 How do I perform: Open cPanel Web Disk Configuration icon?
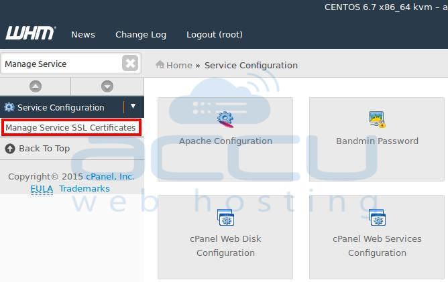[225, 217]
